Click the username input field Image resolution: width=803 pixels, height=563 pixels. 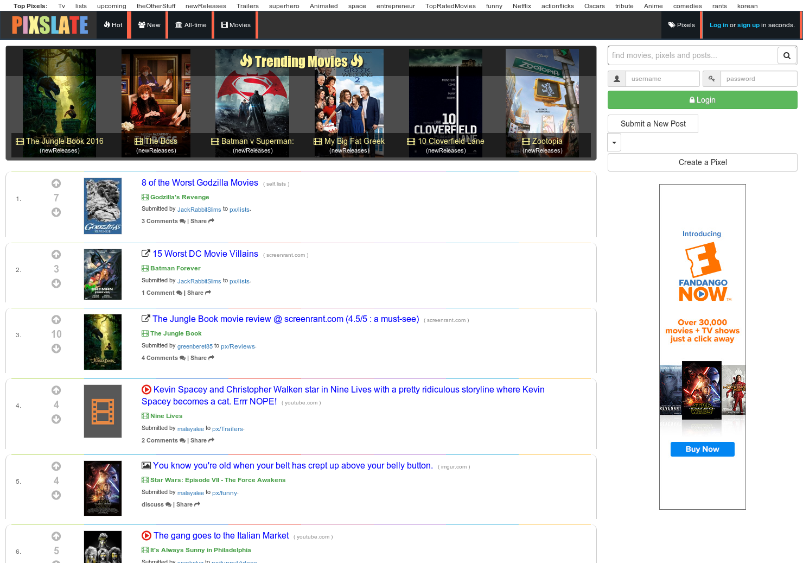pyautogui.click(x=662, y=79)
